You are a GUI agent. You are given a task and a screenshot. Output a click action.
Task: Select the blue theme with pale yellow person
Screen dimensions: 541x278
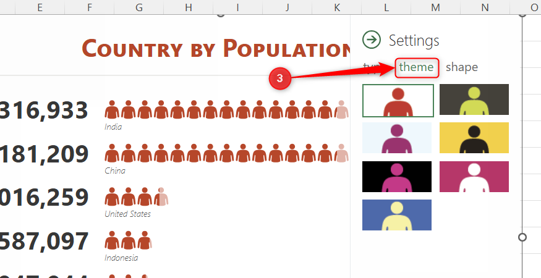(397, 215)
